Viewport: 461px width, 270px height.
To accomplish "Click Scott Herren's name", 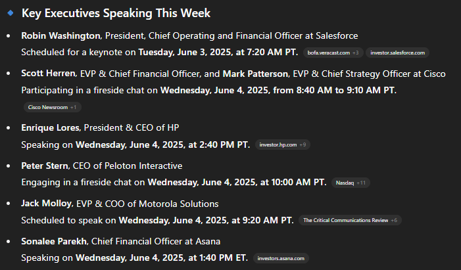I will [48, 74].
